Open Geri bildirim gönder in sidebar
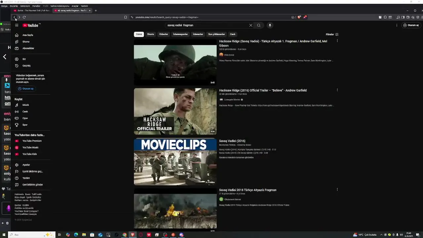The image size is (423, 238). (x=32, y=184)
